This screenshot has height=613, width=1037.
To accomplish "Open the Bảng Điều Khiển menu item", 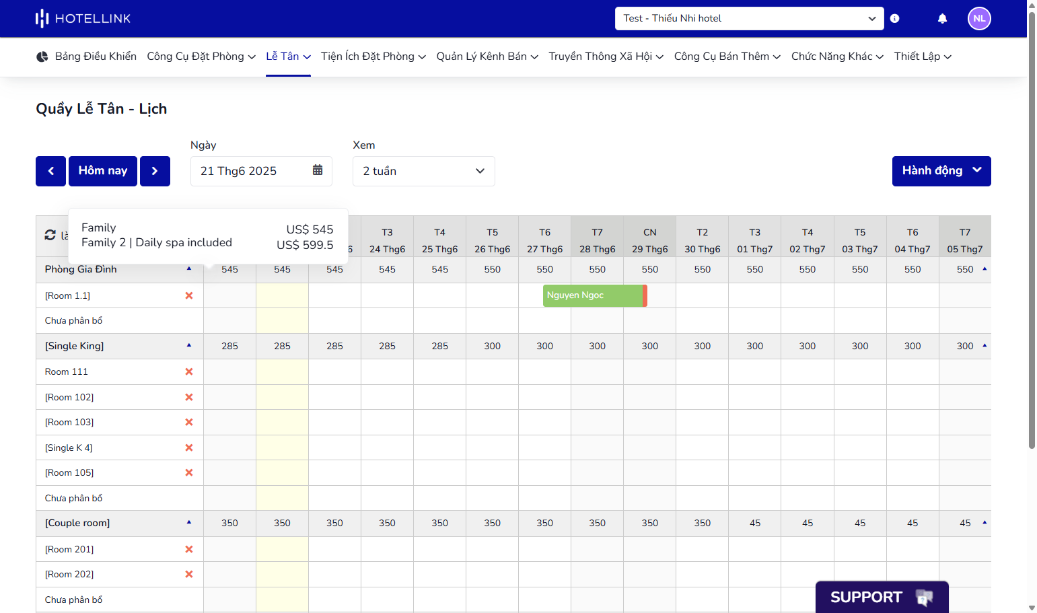I will [x=86, y=57].
